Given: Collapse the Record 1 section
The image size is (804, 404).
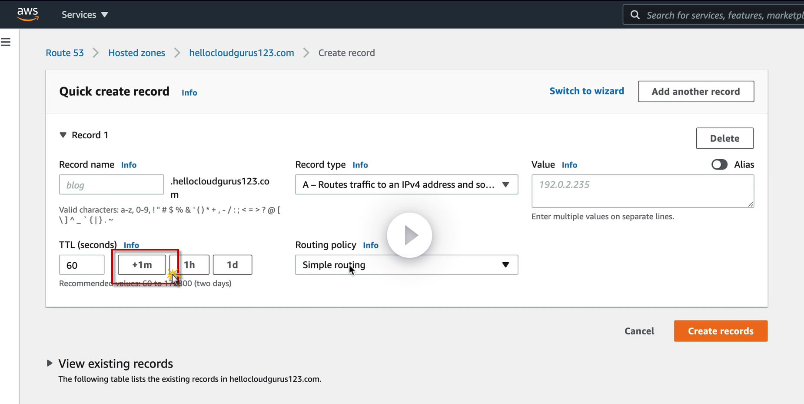Looking at the screenshot, I should (63, 135).
